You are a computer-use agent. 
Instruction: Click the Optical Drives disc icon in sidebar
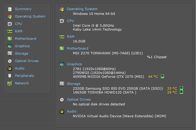10,61
